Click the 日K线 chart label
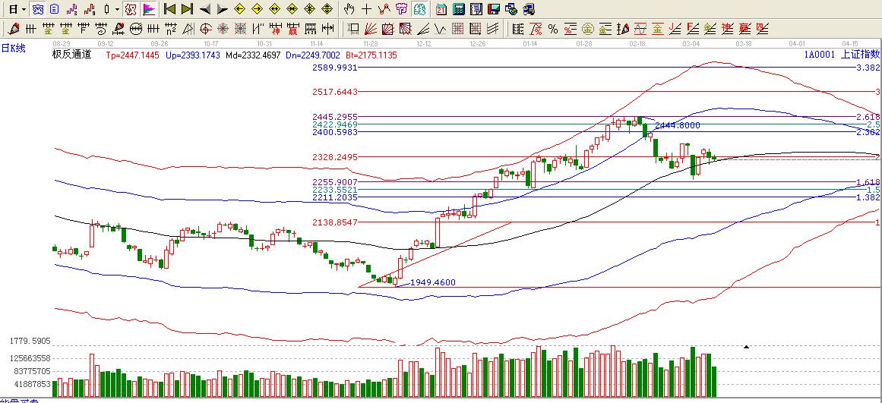Image resolution: width=882 pixels, height=403 pixels. 13,48
